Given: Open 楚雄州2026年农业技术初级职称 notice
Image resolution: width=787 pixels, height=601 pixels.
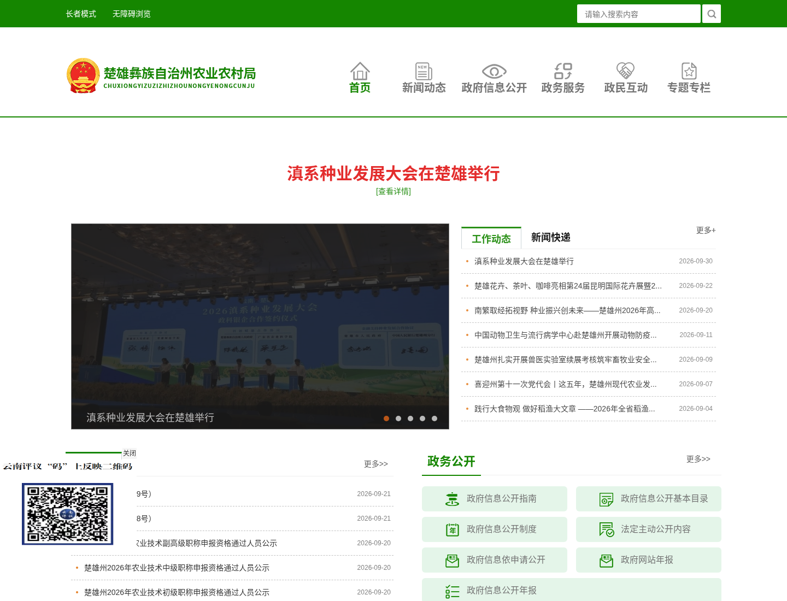Looking at the screenshot, I should pyautogui.click(x=177, y=592).
